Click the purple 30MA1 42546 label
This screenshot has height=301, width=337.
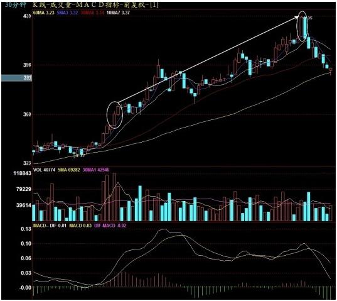pos(96,170)
